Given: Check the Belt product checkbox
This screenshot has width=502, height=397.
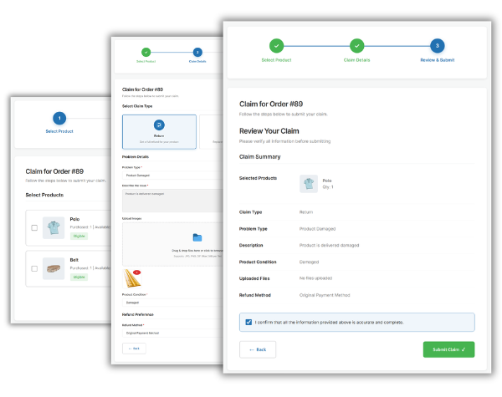Looking at the screenshot, I should (34, 268).
